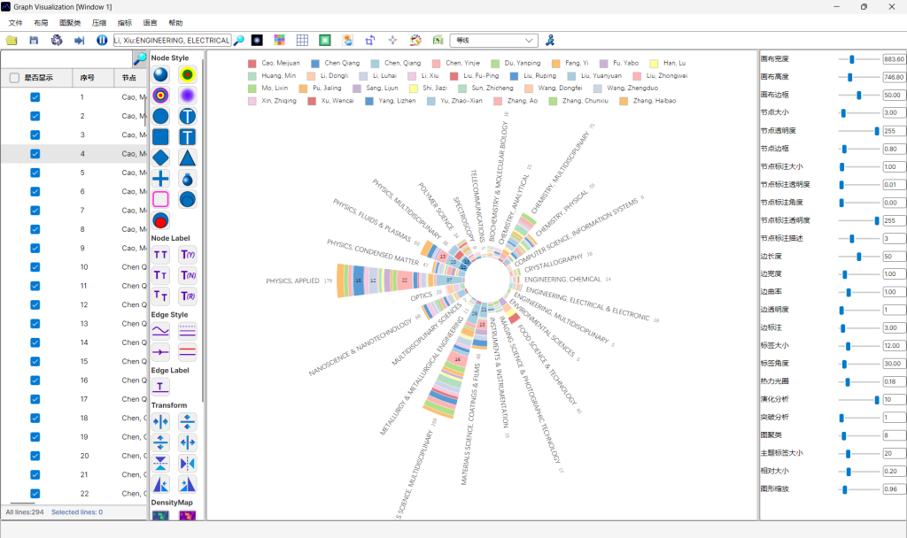This screenshot has height=538, width=907.
Task: Click the save icon in toolbar
Action: coord(35,40)
